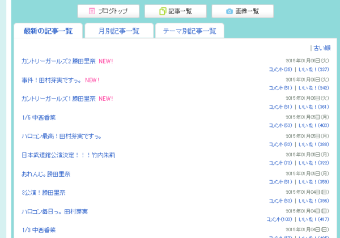
Task: Sort articles by 古い順
Action: pos(322,48)
